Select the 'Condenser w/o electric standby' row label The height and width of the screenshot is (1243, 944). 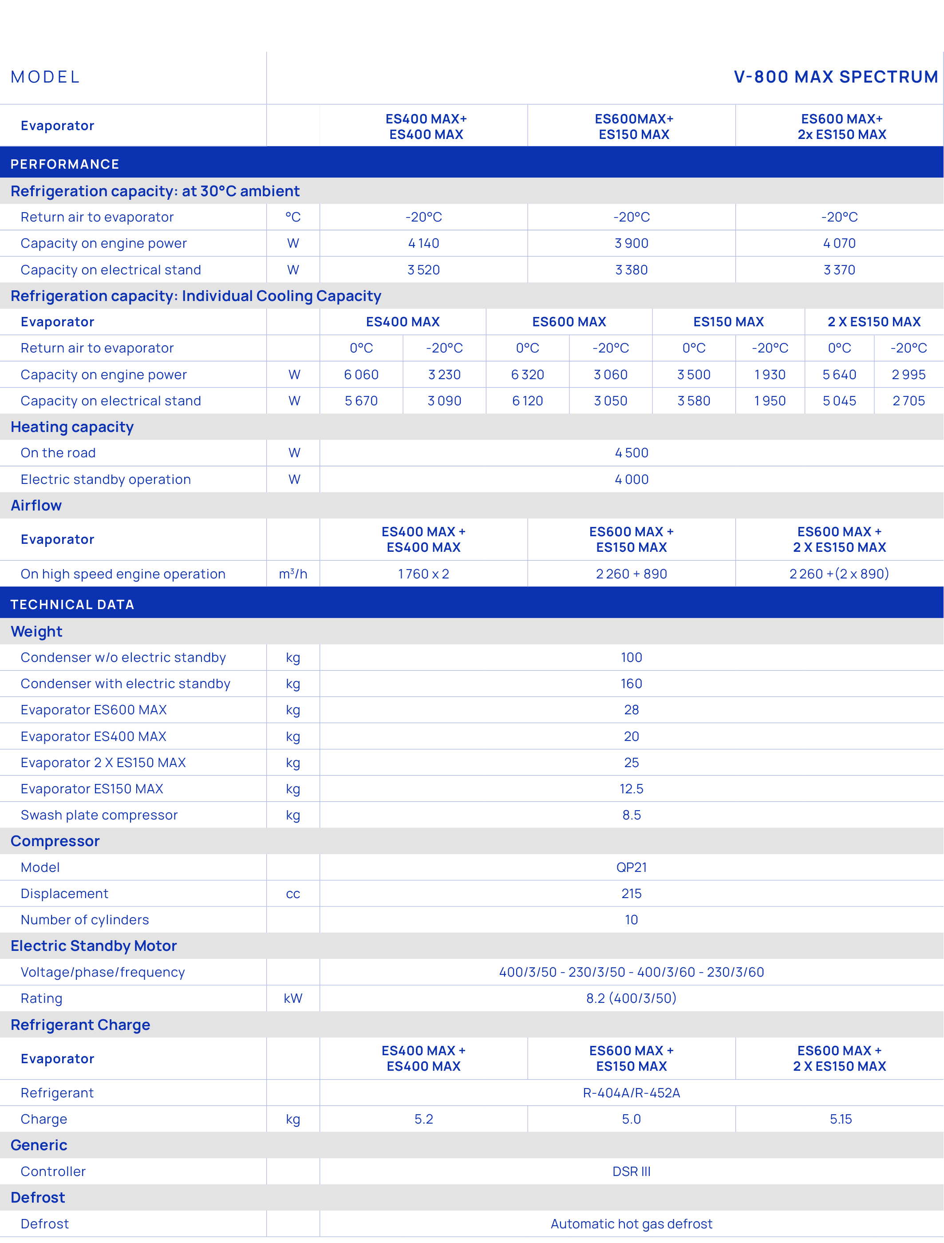pos(124,657)
